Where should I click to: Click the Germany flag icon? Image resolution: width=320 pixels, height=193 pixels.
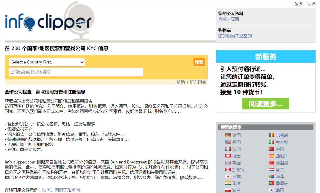pos(228,135)
